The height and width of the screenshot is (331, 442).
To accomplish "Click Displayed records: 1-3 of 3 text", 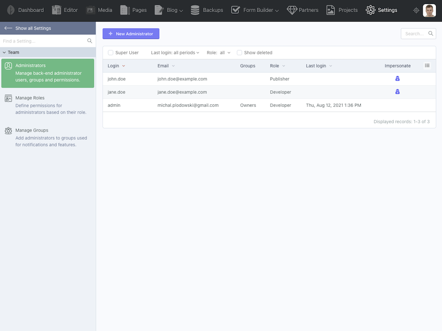I will (x=401, y=122).
